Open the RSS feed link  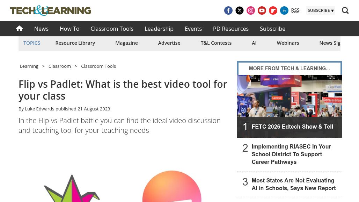pyautogui.click(x=295, y=10)
